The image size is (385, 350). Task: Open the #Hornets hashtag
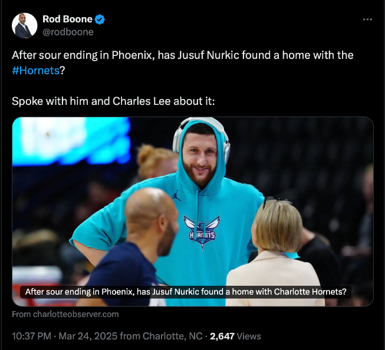click(x=35, y=71)
